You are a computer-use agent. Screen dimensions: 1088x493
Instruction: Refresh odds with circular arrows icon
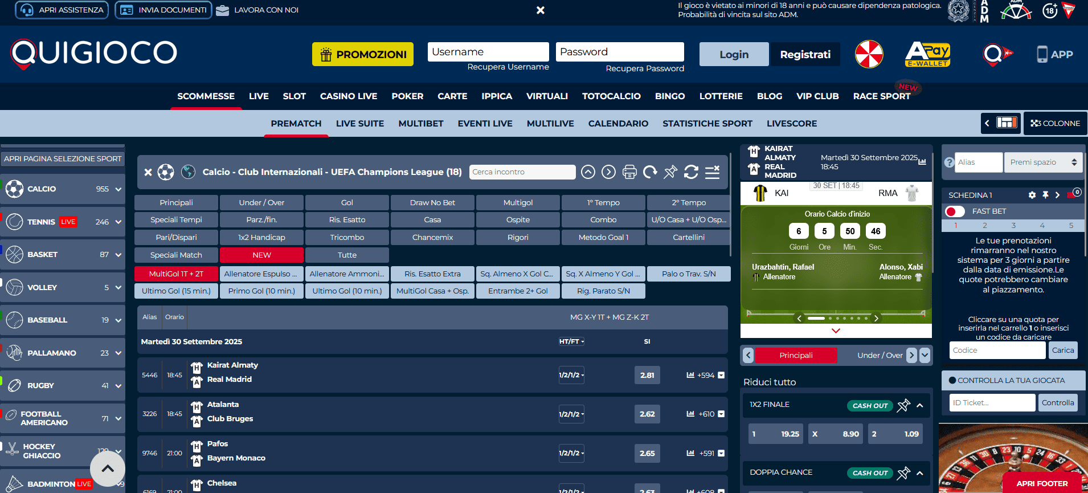(691, 172)
